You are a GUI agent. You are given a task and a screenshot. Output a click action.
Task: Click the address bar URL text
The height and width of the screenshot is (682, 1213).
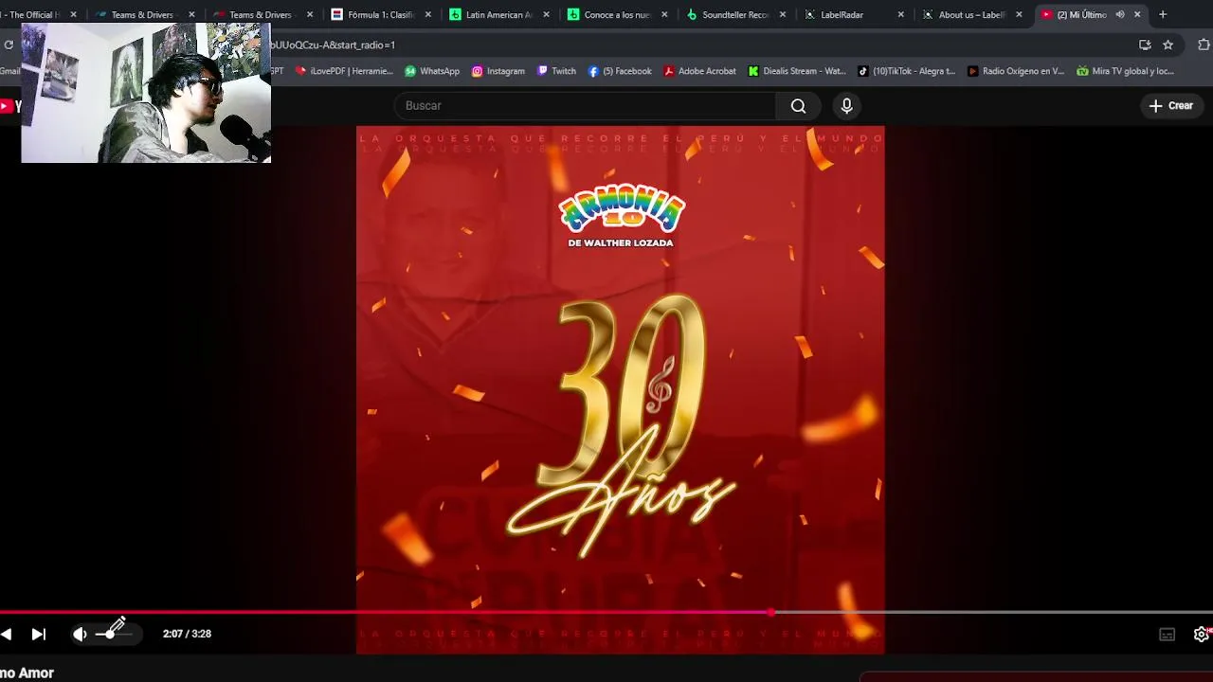click(x=334, y=45)
